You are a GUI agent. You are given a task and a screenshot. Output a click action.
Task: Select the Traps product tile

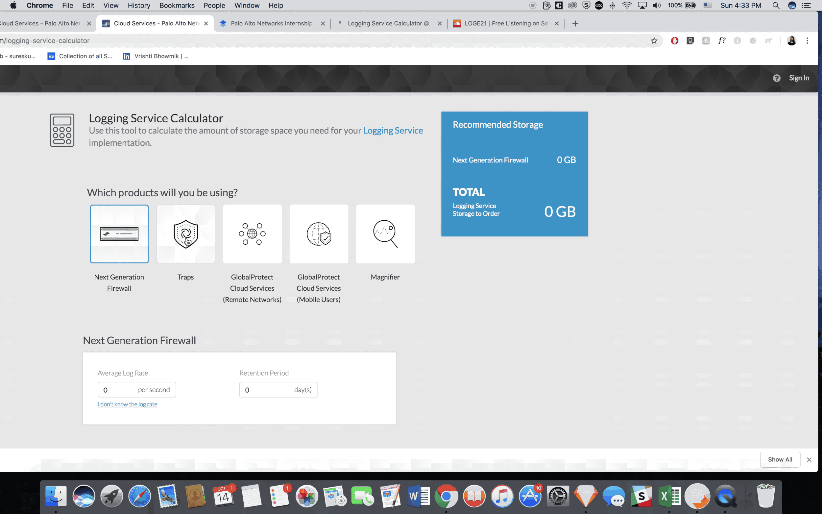[186, 234]
